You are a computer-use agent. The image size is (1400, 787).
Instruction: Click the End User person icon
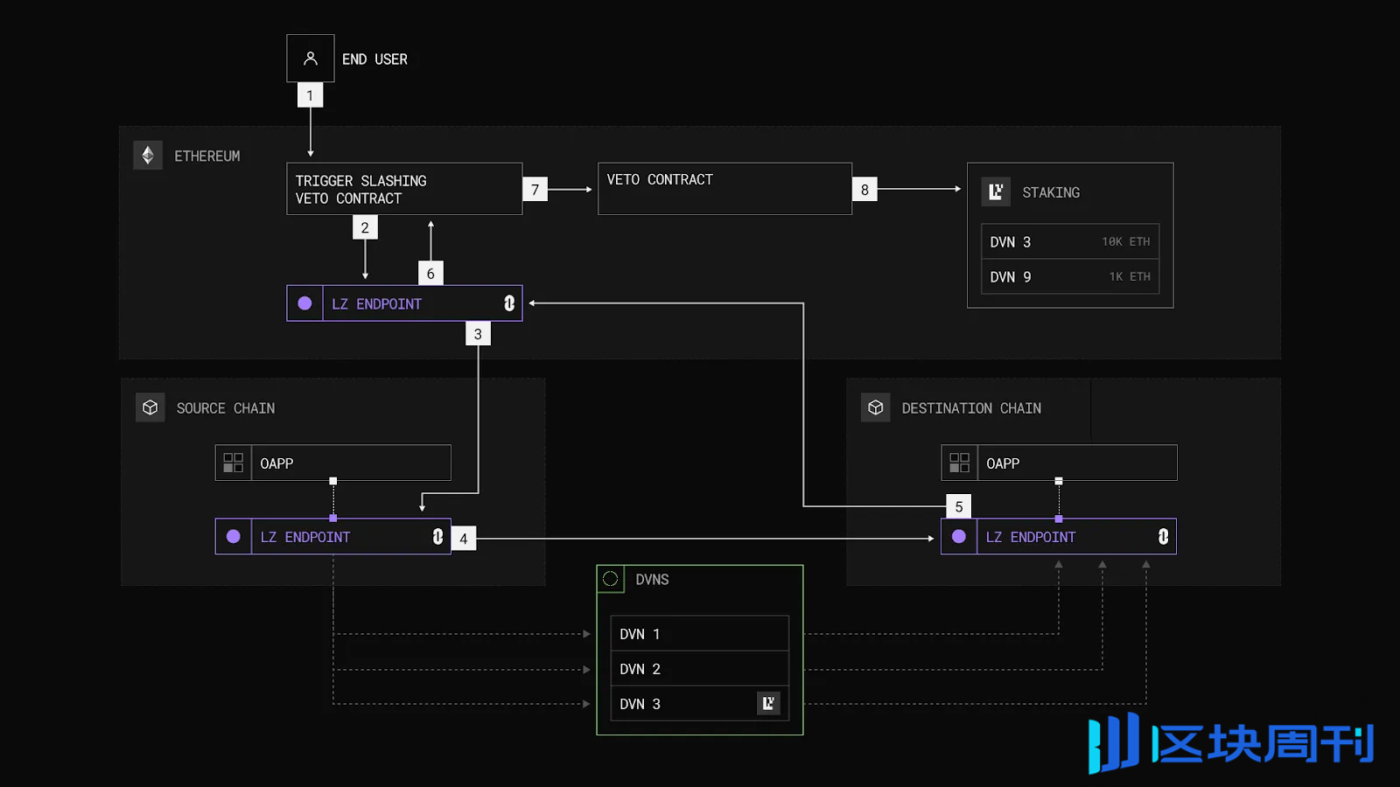pyautogui.click(x=311, y=59)
